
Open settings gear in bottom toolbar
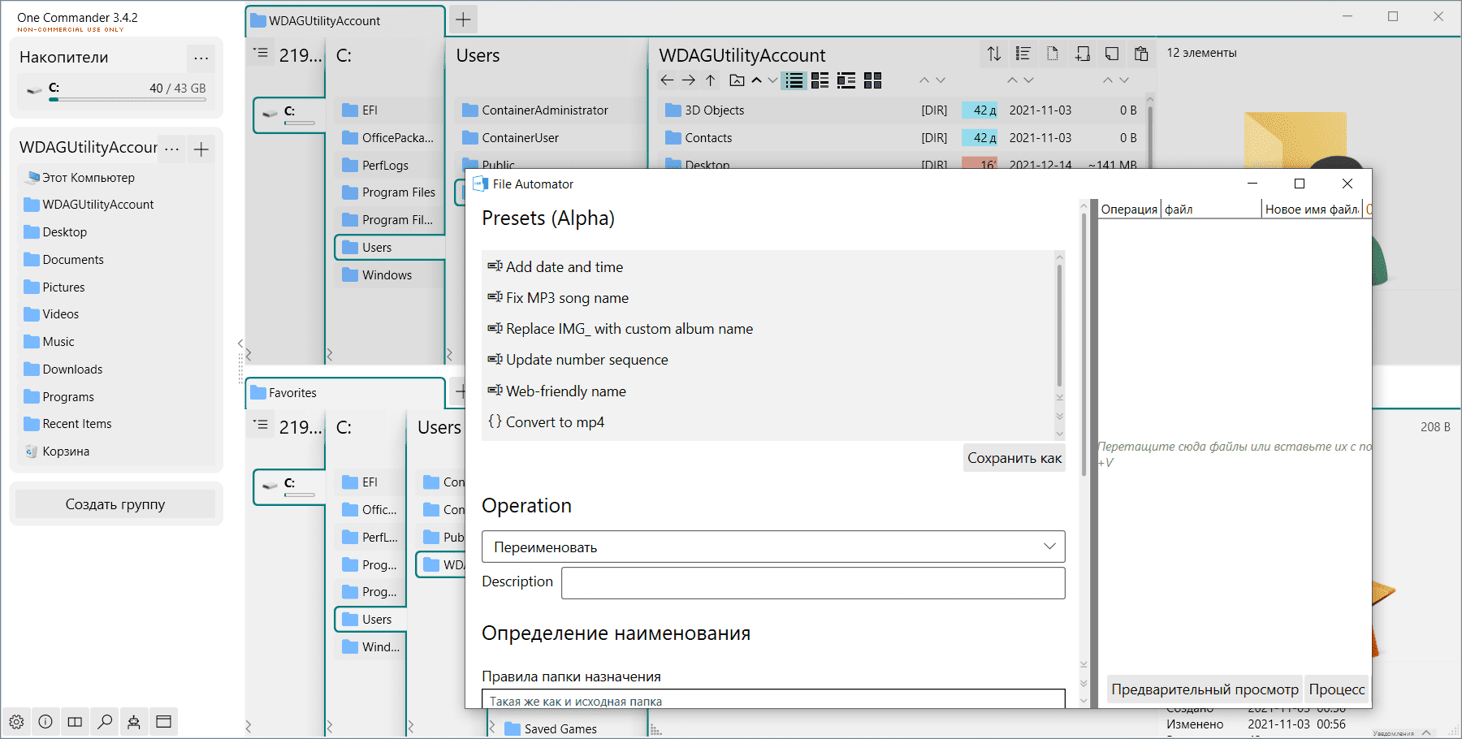(16, 721)
